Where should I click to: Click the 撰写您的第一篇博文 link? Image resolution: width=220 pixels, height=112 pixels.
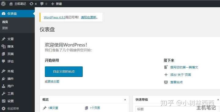click(x=184, y=67)
